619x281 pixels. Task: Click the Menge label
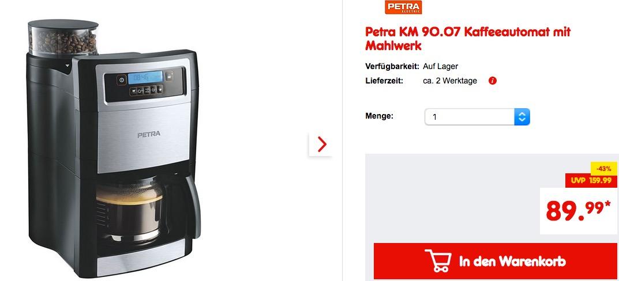379,116
